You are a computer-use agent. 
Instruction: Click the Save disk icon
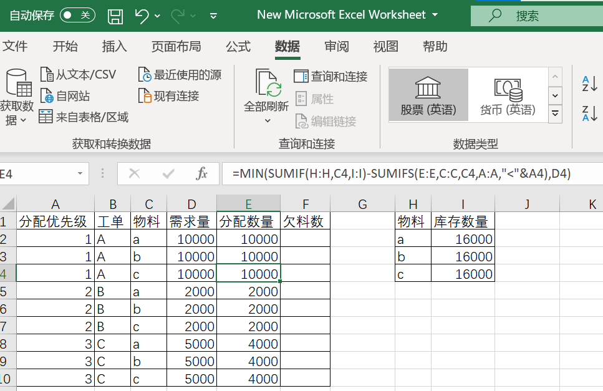(115, 17)
